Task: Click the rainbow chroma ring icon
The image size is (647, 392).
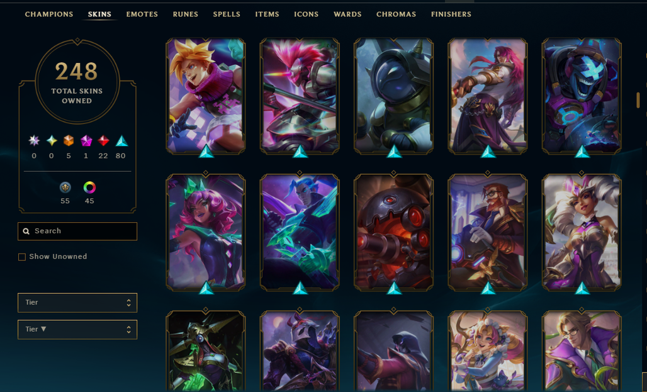Action: 89,188
